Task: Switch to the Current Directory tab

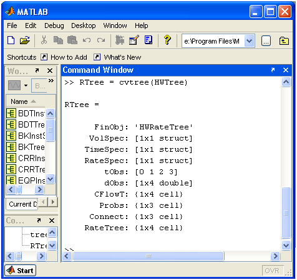Action: tap(22, 204)
